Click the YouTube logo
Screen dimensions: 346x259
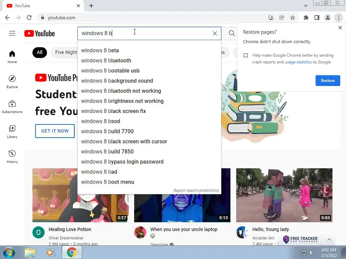tap(40, 33)
